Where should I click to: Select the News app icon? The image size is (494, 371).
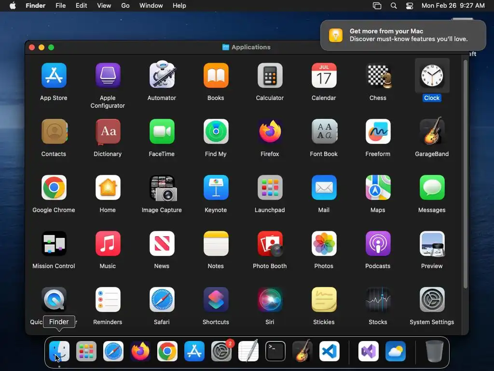pos(162,243)
